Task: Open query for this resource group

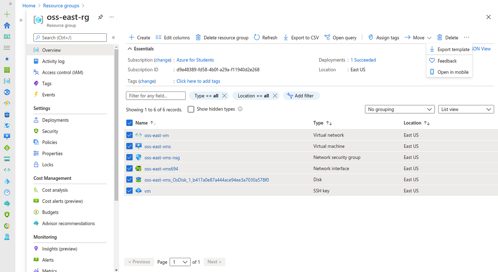Action: (x=340, y=37)
